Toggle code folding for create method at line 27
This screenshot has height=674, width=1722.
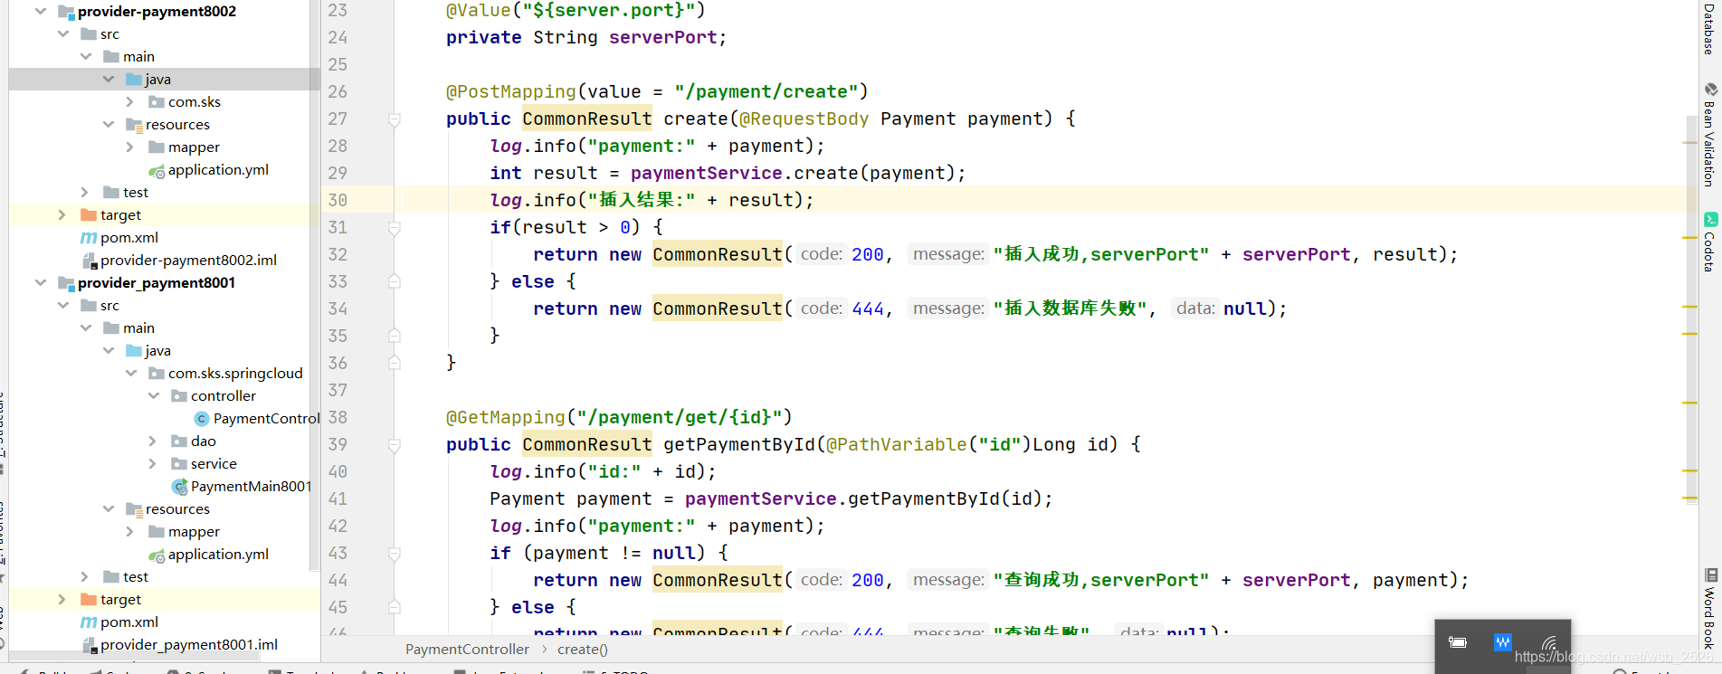coord(395,119)
